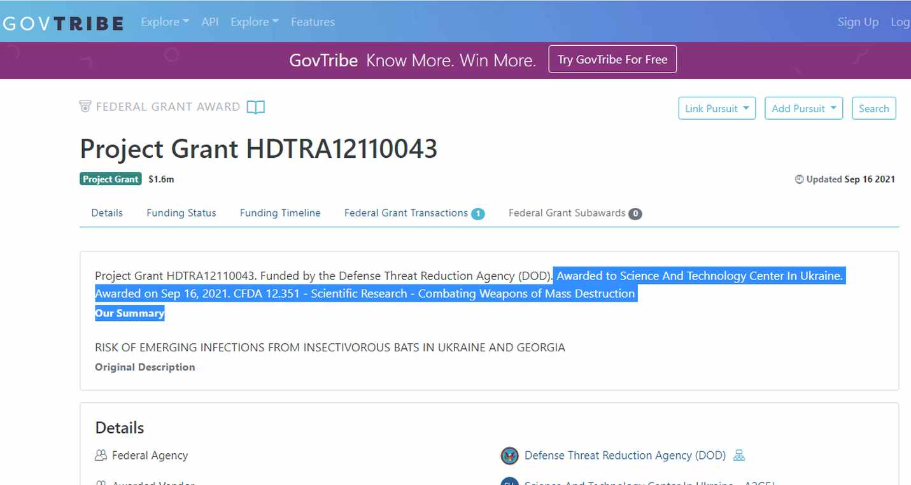The width and height of the screenshot is (911, 485).
Task: Go to the Sign Up link
Action: click(858, 22)
